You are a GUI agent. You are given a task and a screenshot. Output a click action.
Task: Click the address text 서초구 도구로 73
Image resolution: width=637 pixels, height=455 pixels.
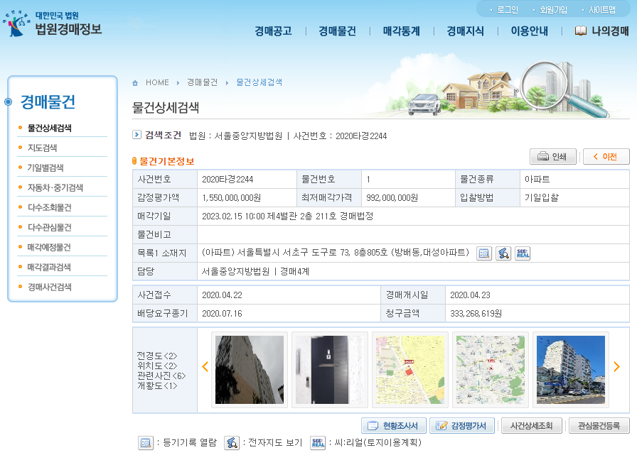[x=316, y=253]
